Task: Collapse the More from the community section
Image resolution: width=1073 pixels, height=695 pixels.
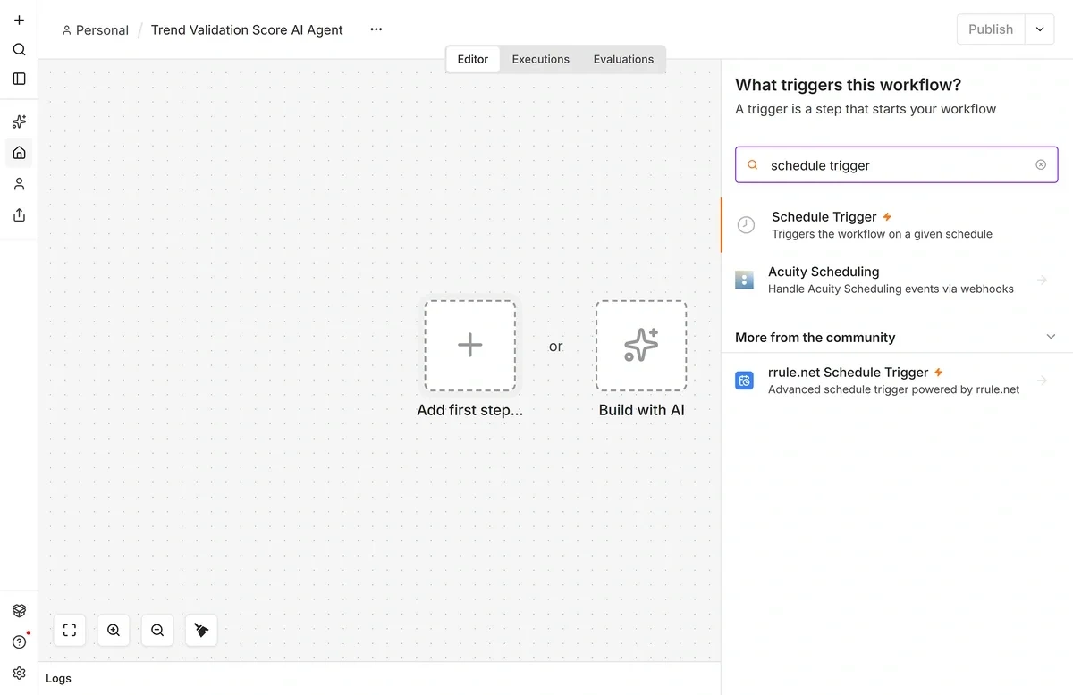Action: 1051,337
